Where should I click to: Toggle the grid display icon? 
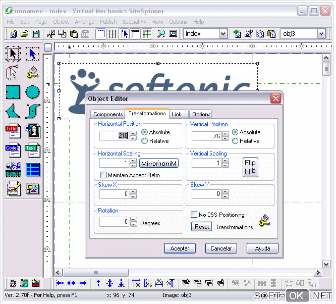tap(112, 34)
